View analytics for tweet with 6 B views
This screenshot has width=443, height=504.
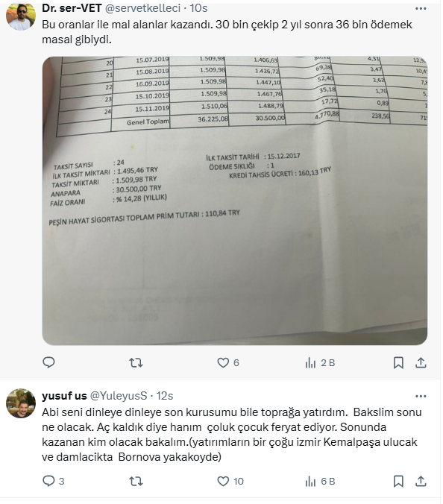coord(320,481)
